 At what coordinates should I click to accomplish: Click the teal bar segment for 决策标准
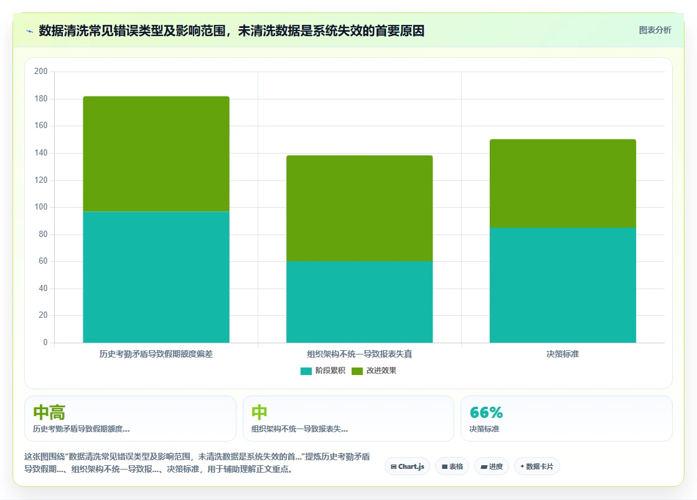(x=563, y=285)
